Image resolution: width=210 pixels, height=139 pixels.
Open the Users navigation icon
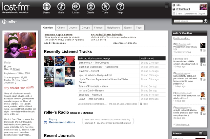[x=47, y=7]
